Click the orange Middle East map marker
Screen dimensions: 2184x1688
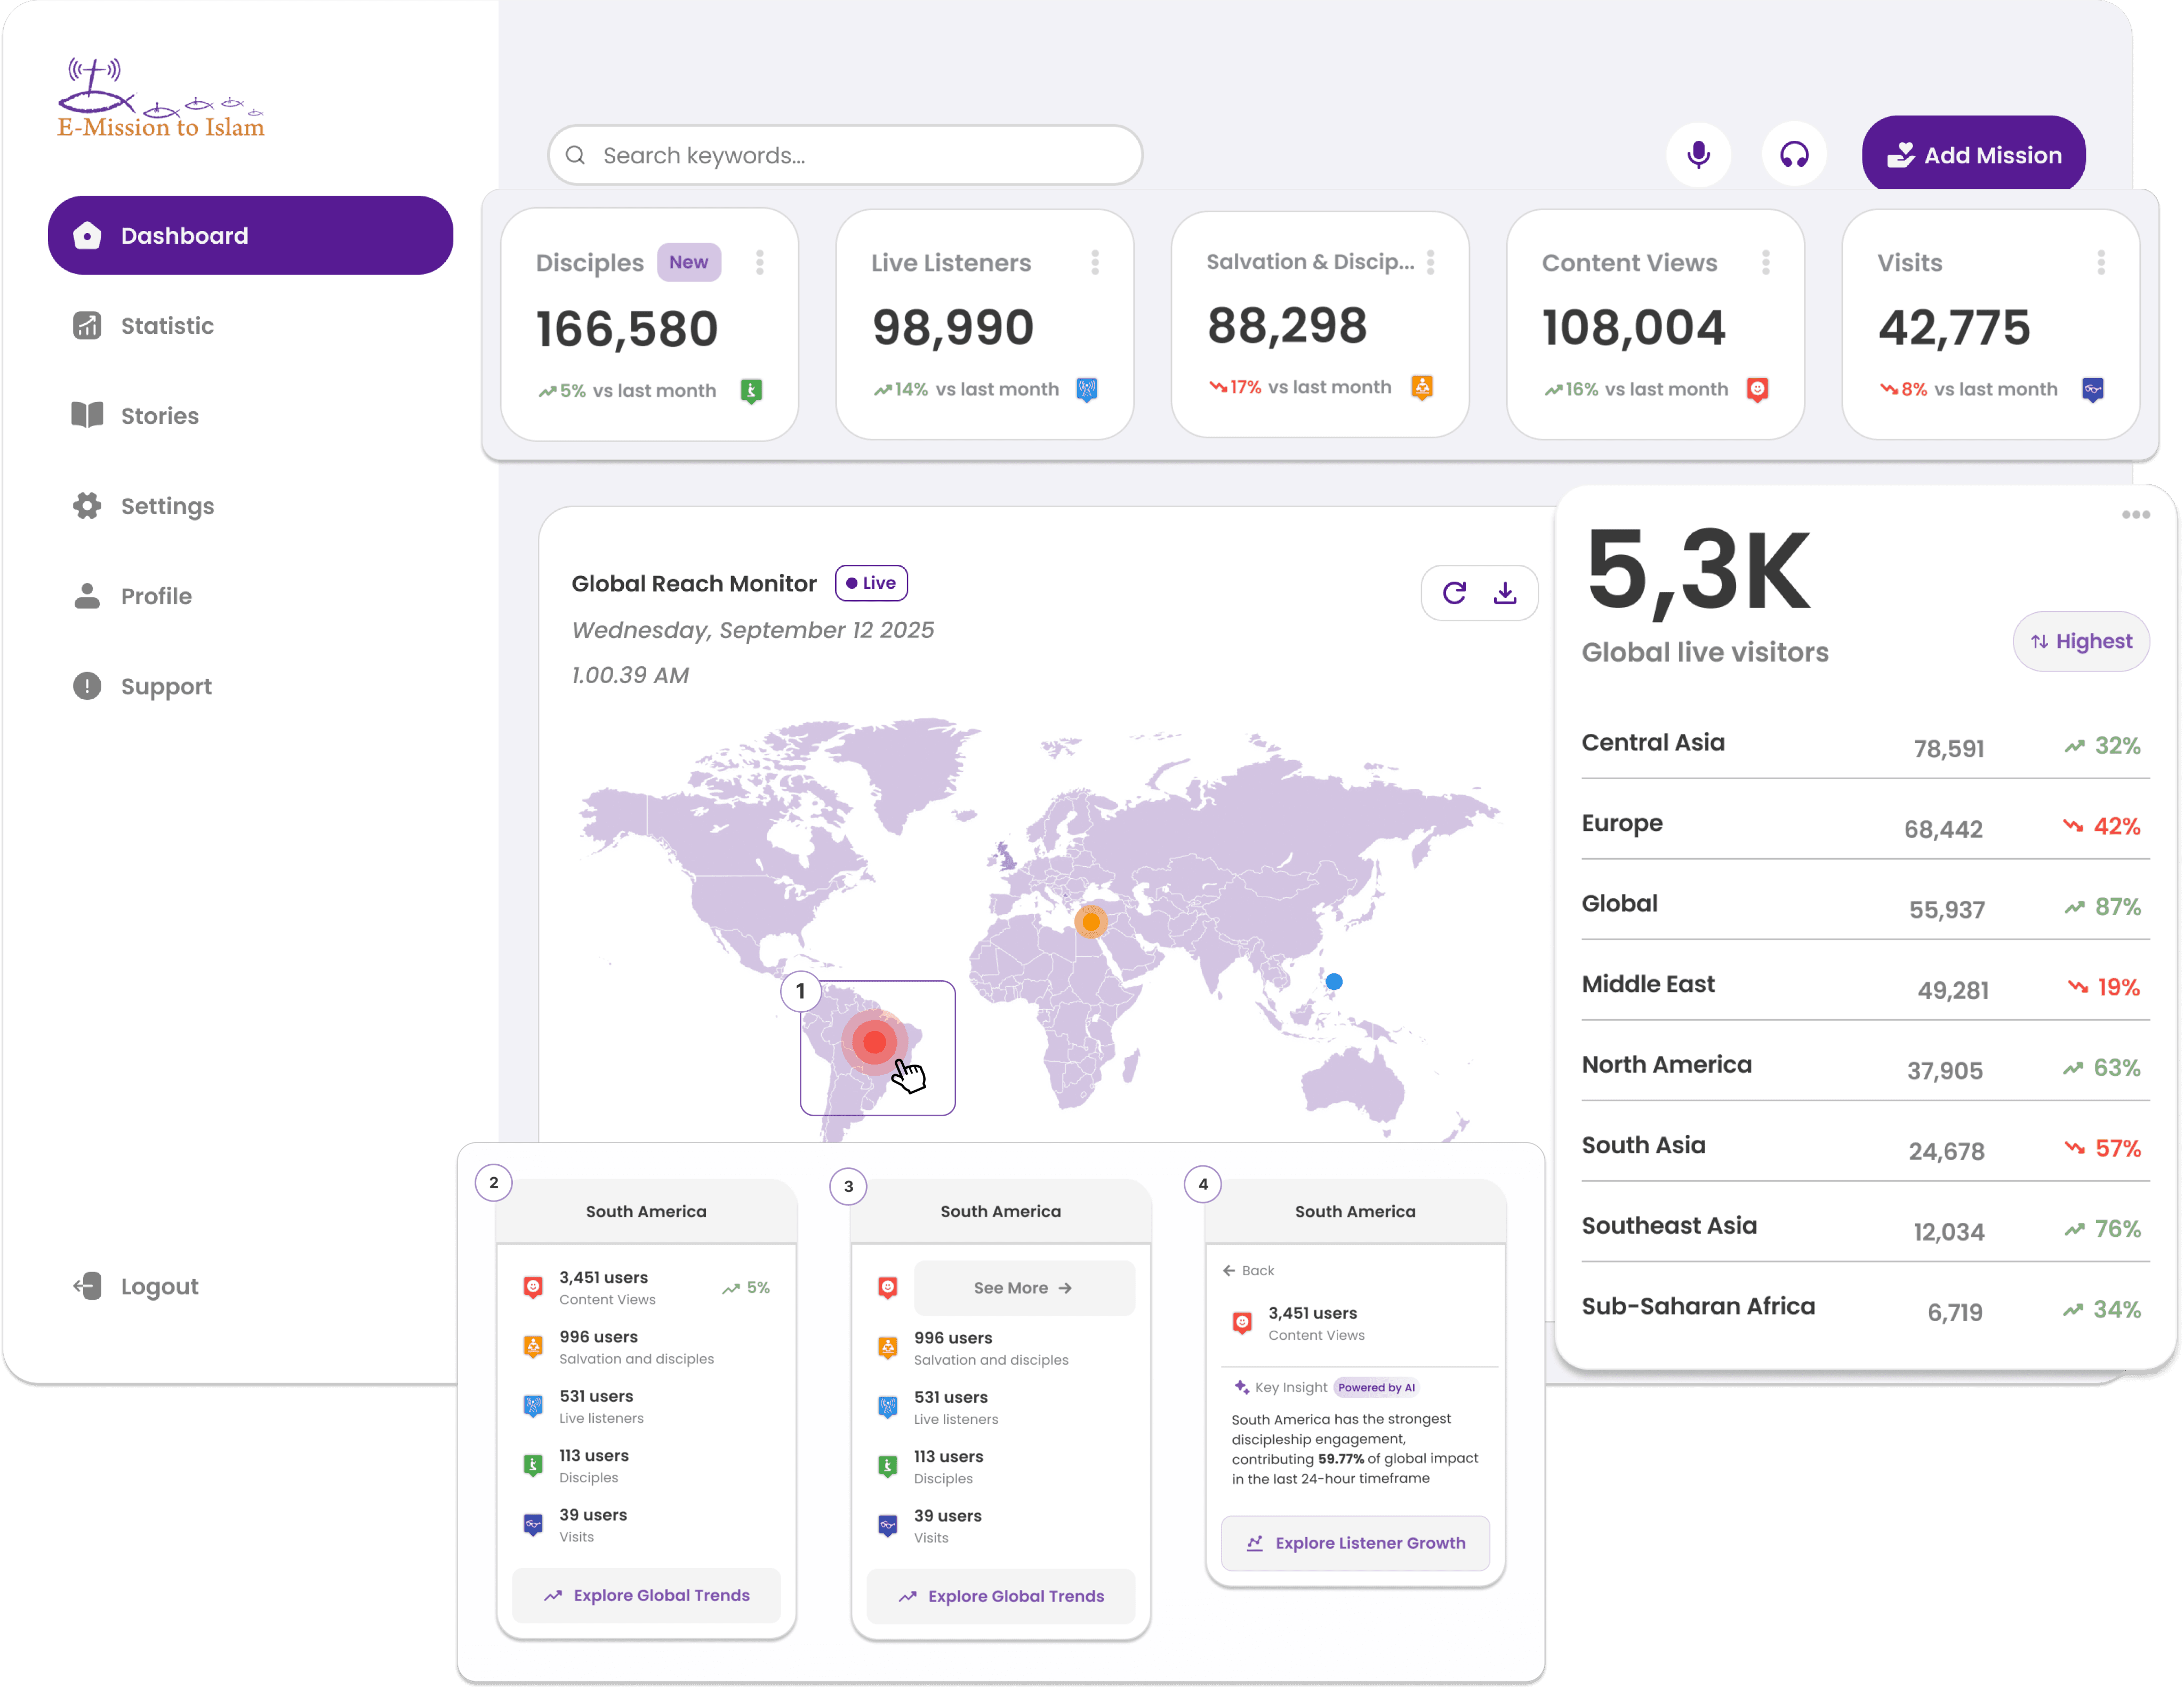[x=1091, y=921]
